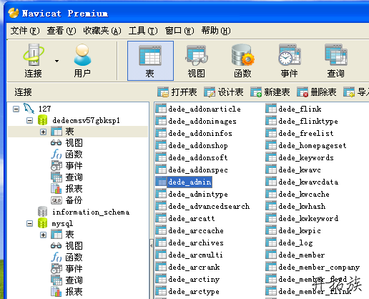
Task: Click Design Table (设计表) button
Action: [x=223, y=92]
